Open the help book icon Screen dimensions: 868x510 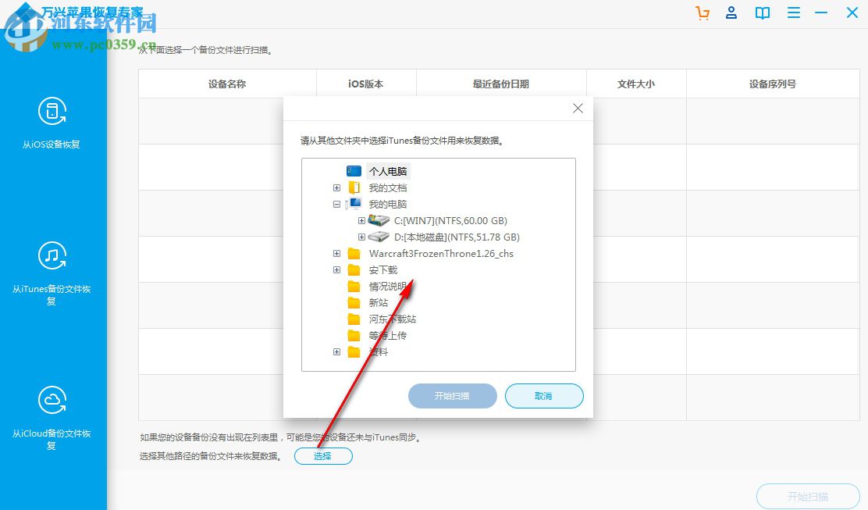coord(762,13)
